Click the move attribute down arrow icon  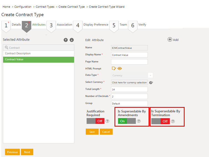[72, 40]
